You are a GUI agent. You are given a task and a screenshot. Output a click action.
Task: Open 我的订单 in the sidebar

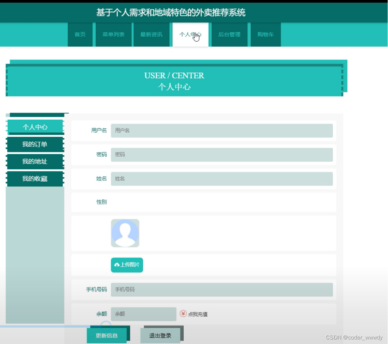[35, 144]
